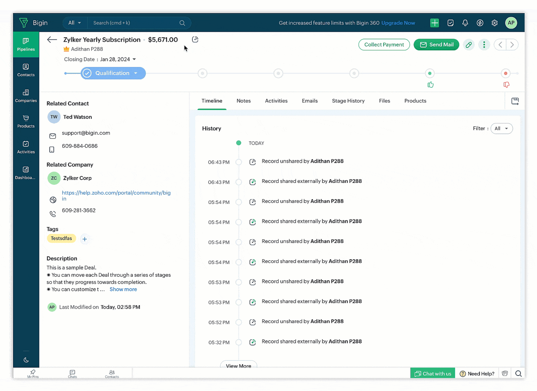The height and width of the screenshot is (391, 537).
Task: Click the Testsdfas tag
Action: (x=61, y=238)
